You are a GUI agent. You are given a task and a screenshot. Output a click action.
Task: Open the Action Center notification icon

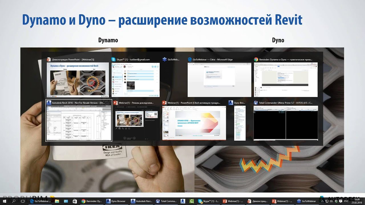tap(340, 201)
